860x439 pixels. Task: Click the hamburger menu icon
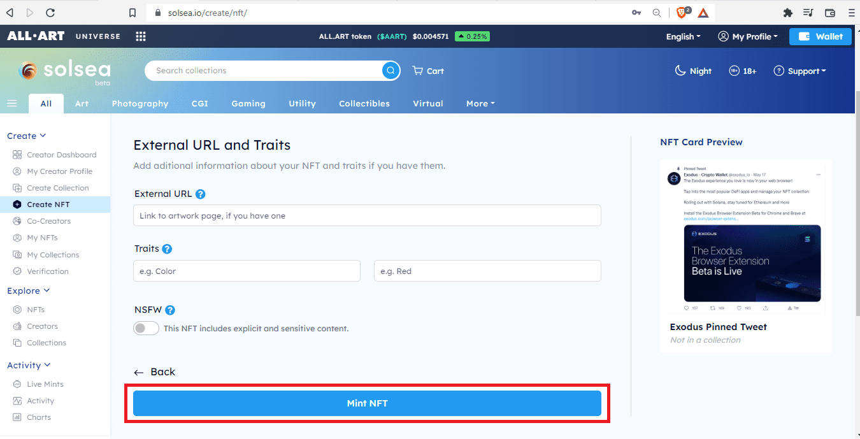11,104
